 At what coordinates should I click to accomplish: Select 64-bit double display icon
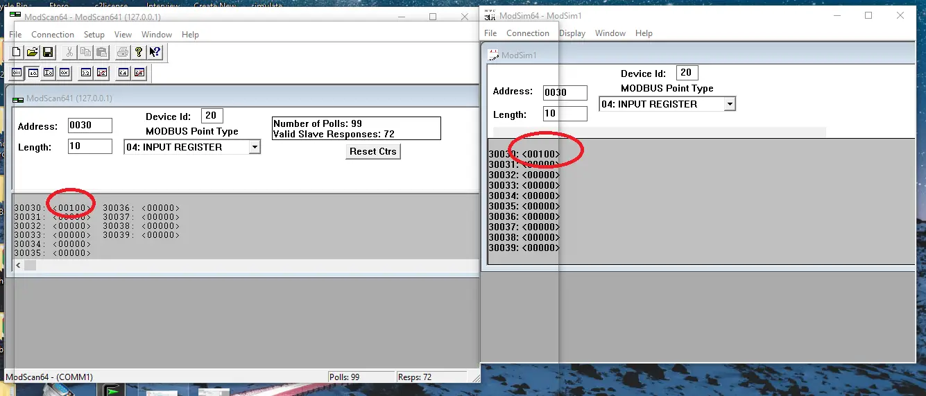[123, 72]
